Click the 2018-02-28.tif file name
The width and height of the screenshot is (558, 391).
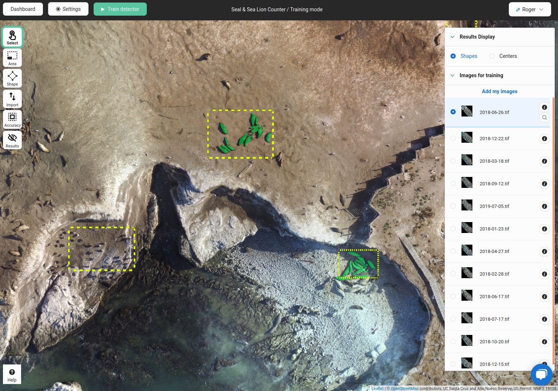click(x=494, y=274)
